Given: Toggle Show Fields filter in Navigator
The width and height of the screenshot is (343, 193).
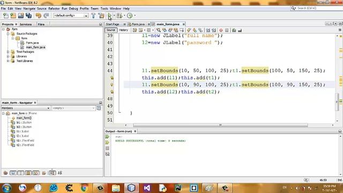Looking at the screenshot, I should (13, 173).
